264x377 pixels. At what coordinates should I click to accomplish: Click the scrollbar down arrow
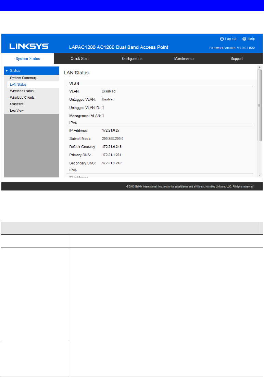click(260, 175)
